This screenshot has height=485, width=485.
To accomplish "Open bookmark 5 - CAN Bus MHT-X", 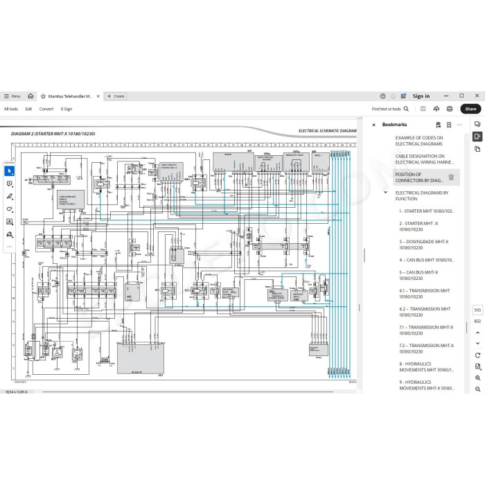I will tap(418, 275).
